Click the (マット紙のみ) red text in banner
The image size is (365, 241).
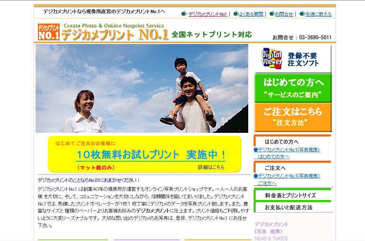coord(96,168)
